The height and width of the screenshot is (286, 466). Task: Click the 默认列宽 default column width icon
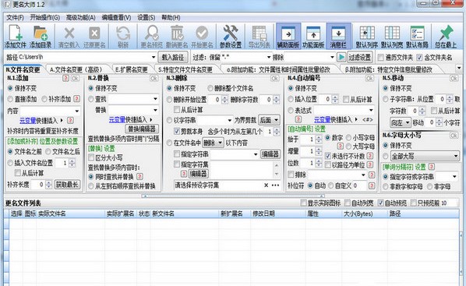pyautogui.click(x=392, y=37)
